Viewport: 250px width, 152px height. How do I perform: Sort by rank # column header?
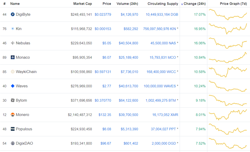[x=4, y=4]
